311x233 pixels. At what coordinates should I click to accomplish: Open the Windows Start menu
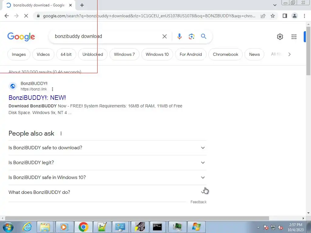8,227
